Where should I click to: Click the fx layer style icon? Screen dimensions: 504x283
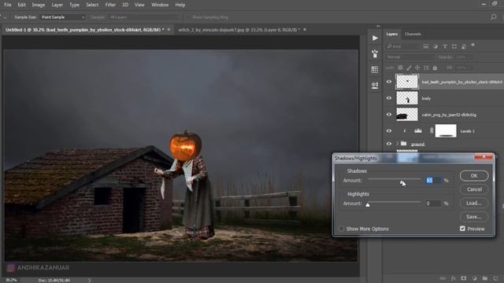pos(454,278)
